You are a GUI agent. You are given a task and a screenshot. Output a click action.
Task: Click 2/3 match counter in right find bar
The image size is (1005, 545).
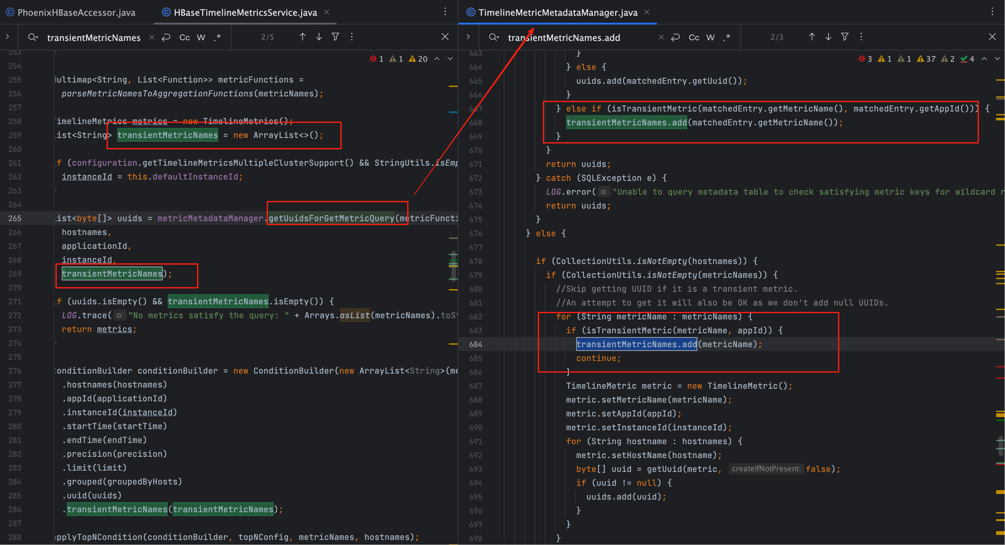click(x=776, y=37)
